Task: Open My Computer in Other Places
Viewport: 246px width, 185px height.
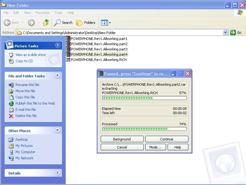Action: (25, 152)
